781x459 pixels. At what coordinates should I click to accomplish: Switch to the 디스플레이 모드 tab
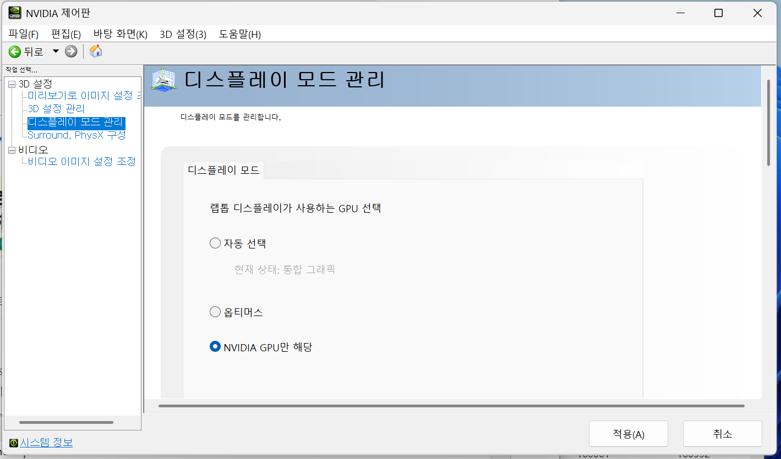click(x=223, y=170)
